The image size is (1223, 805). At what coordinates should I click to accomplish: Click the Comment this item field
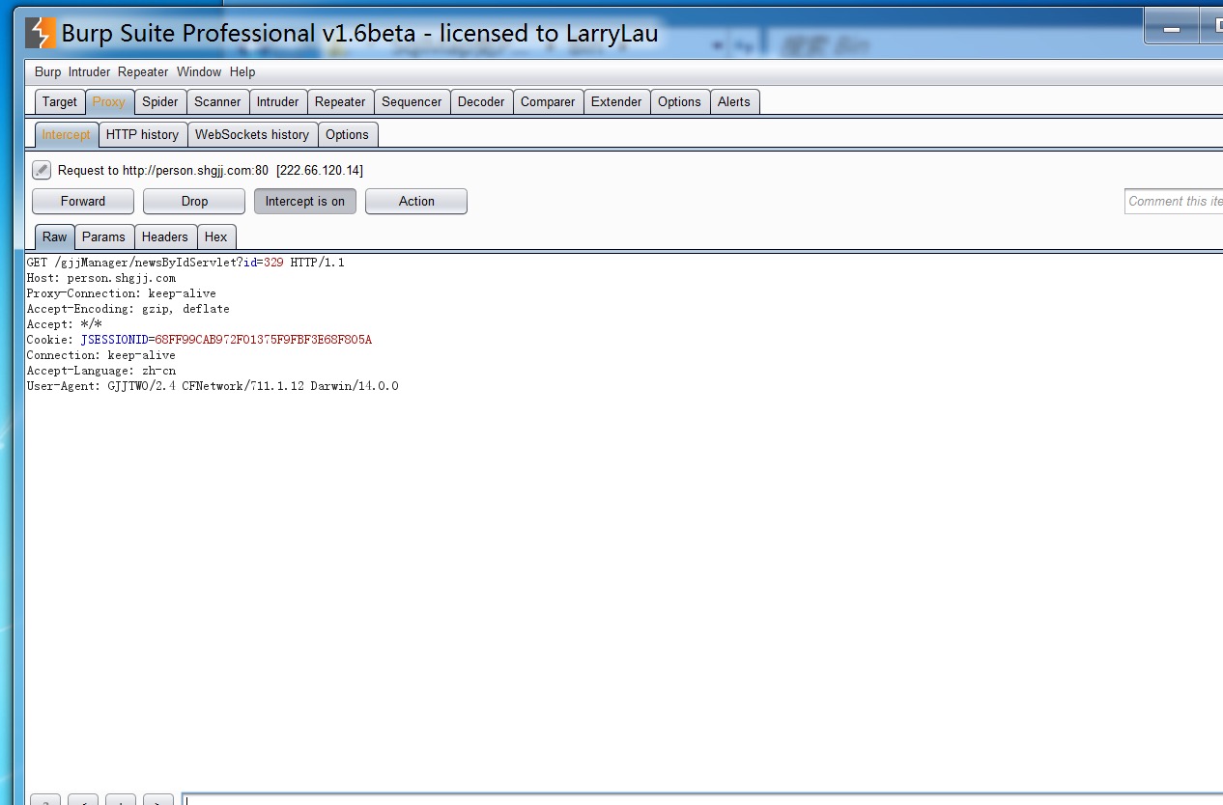pos(1174,201)
